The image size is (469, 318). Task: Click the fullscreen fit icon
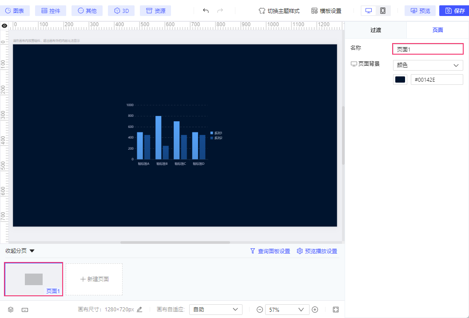tap(336, 310)
